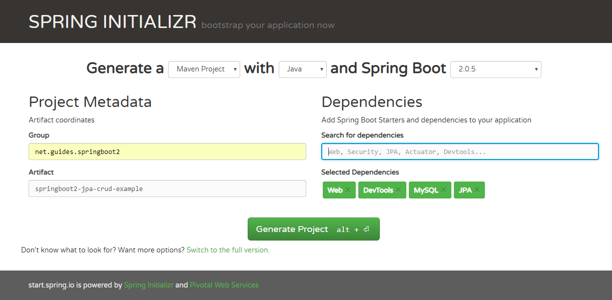Click the Generate Project button

(313, 228)
